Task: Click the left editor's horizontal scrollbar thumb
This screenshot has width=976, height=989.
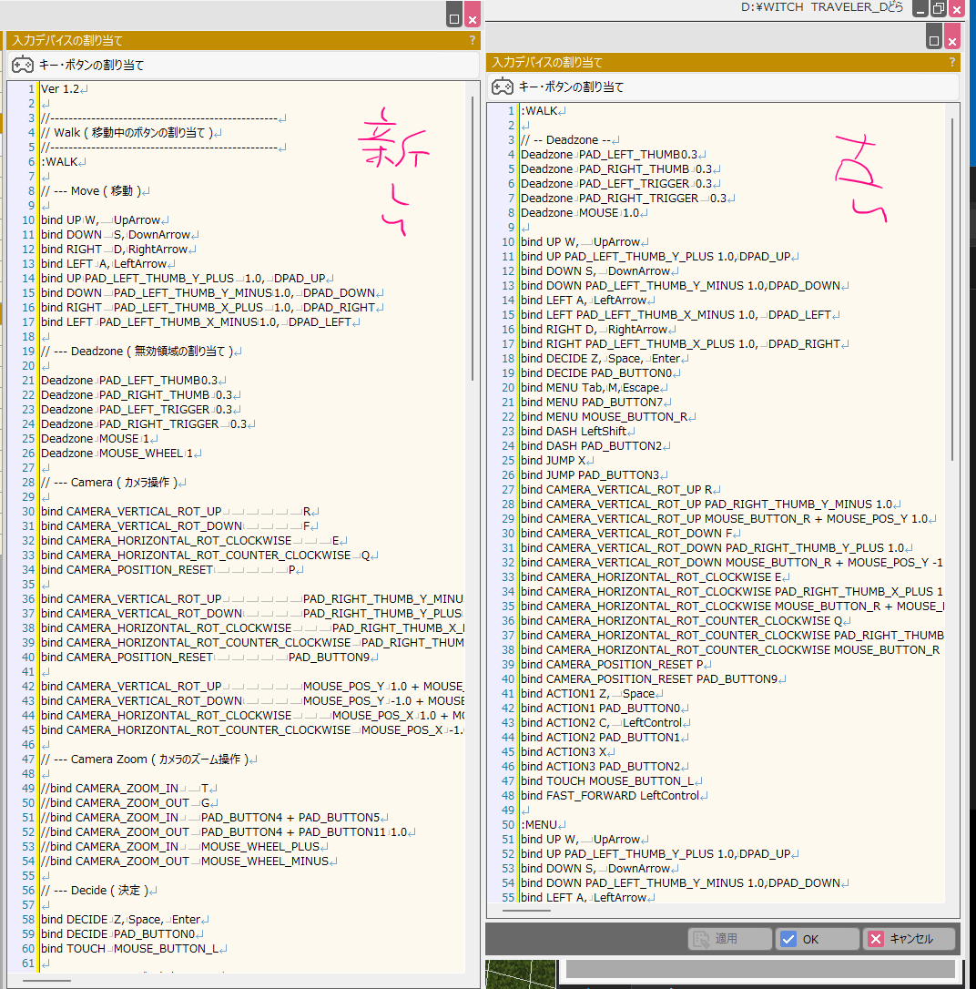Action: coord(47,980)
